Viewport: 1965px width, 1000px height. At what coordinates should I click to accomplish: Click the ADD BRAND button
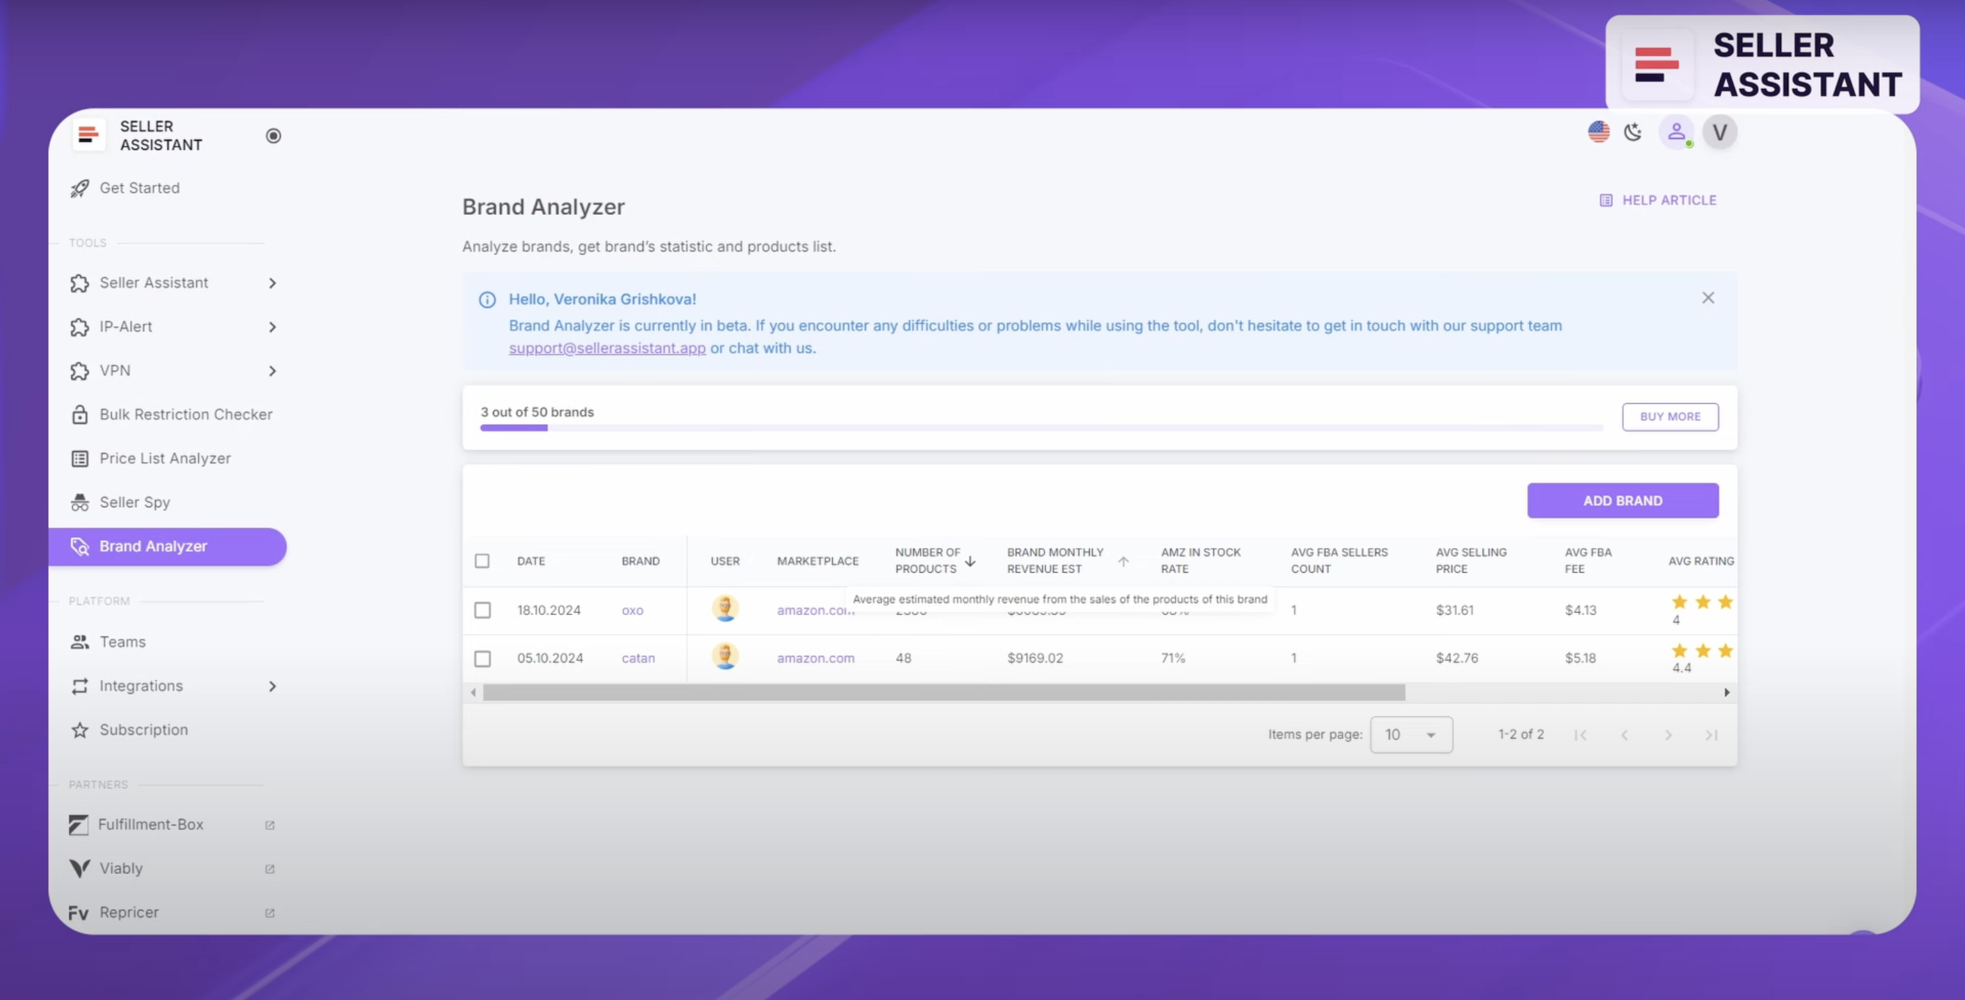[x=1623, y=501]
